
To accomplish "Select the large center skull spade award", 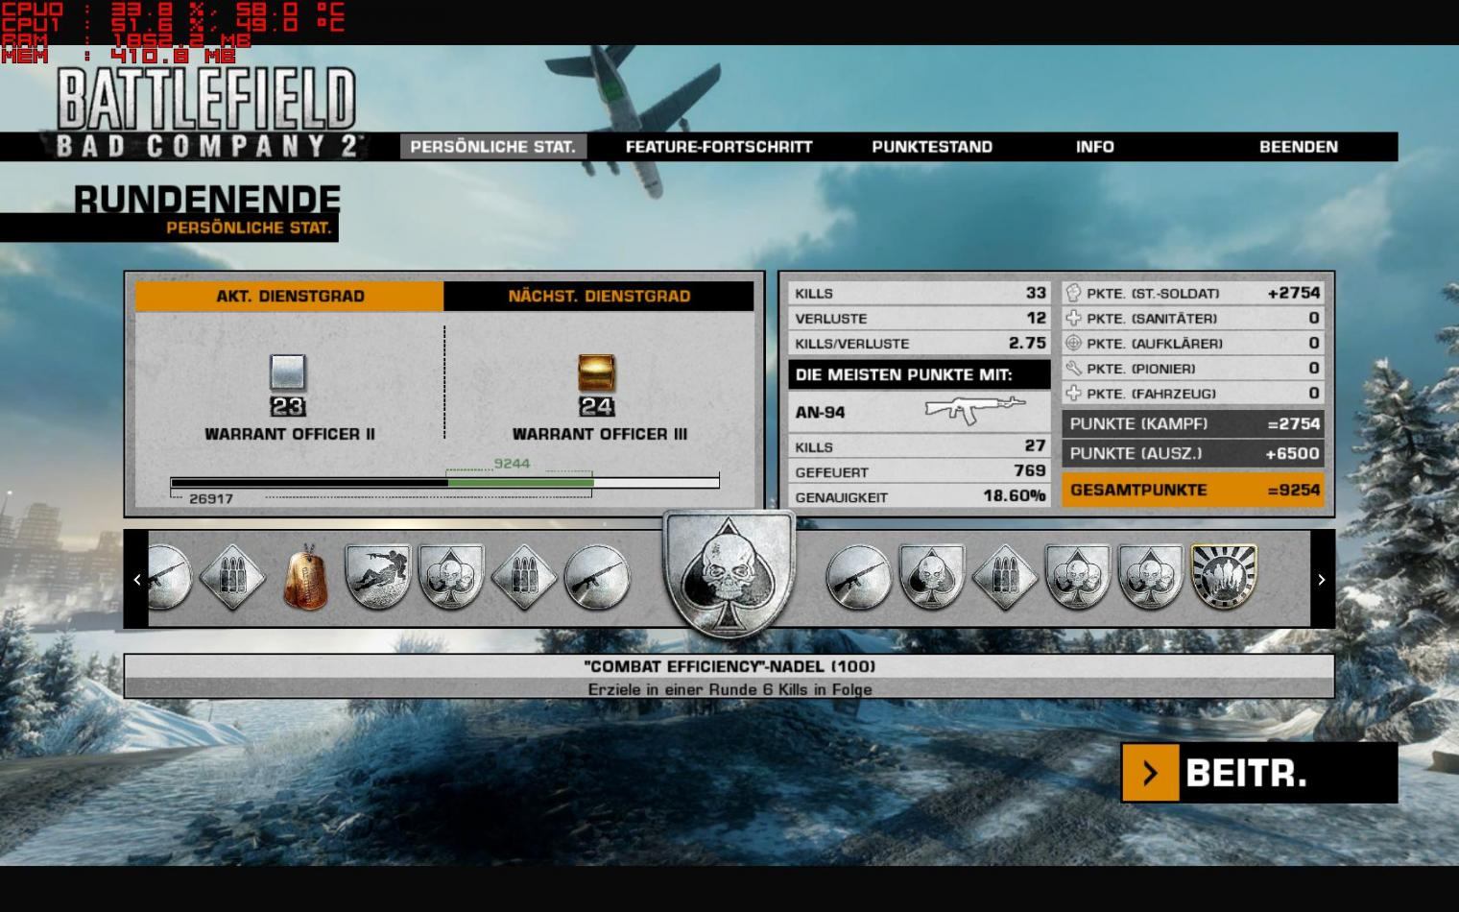I will [x=729, y=573].
